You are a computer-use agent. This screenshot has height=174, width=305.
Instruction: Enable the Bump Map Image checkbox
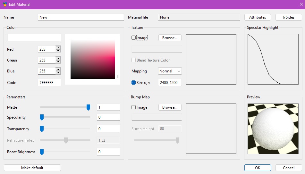pos(133,107)
